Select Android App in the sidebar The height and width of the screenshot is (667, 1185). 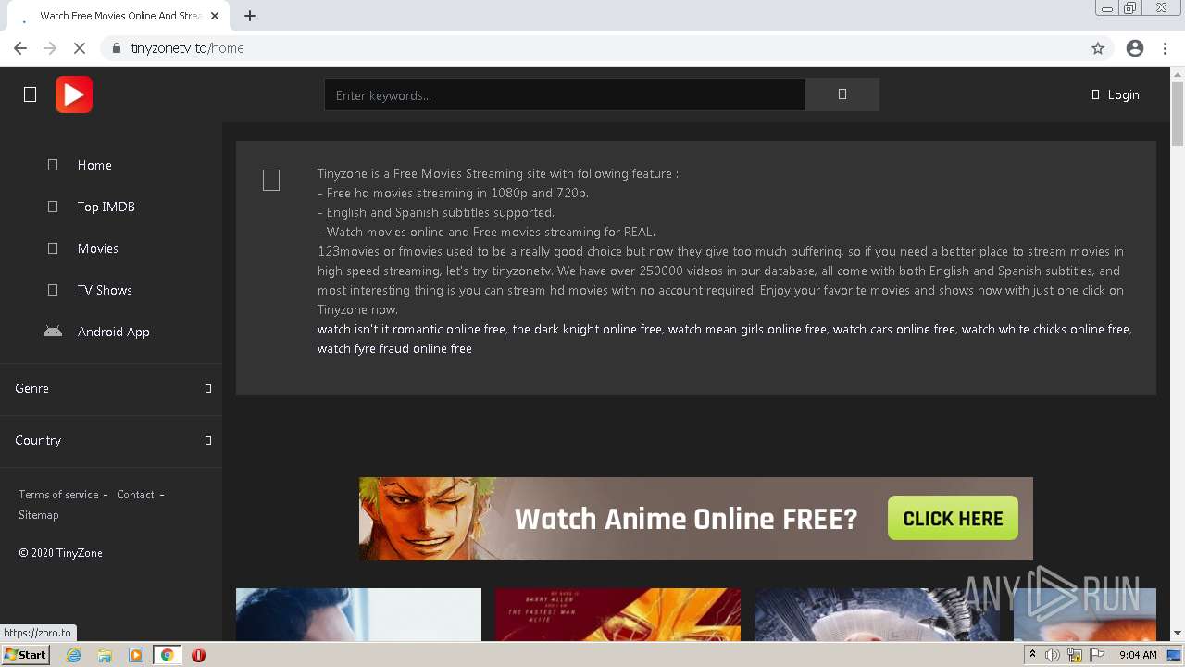pyautogui.click(x=114, y=332)
